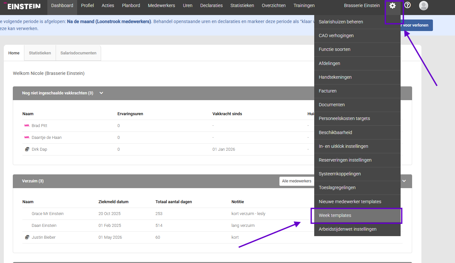Open In- en uitklok instellingen

[x=357, y=146]
